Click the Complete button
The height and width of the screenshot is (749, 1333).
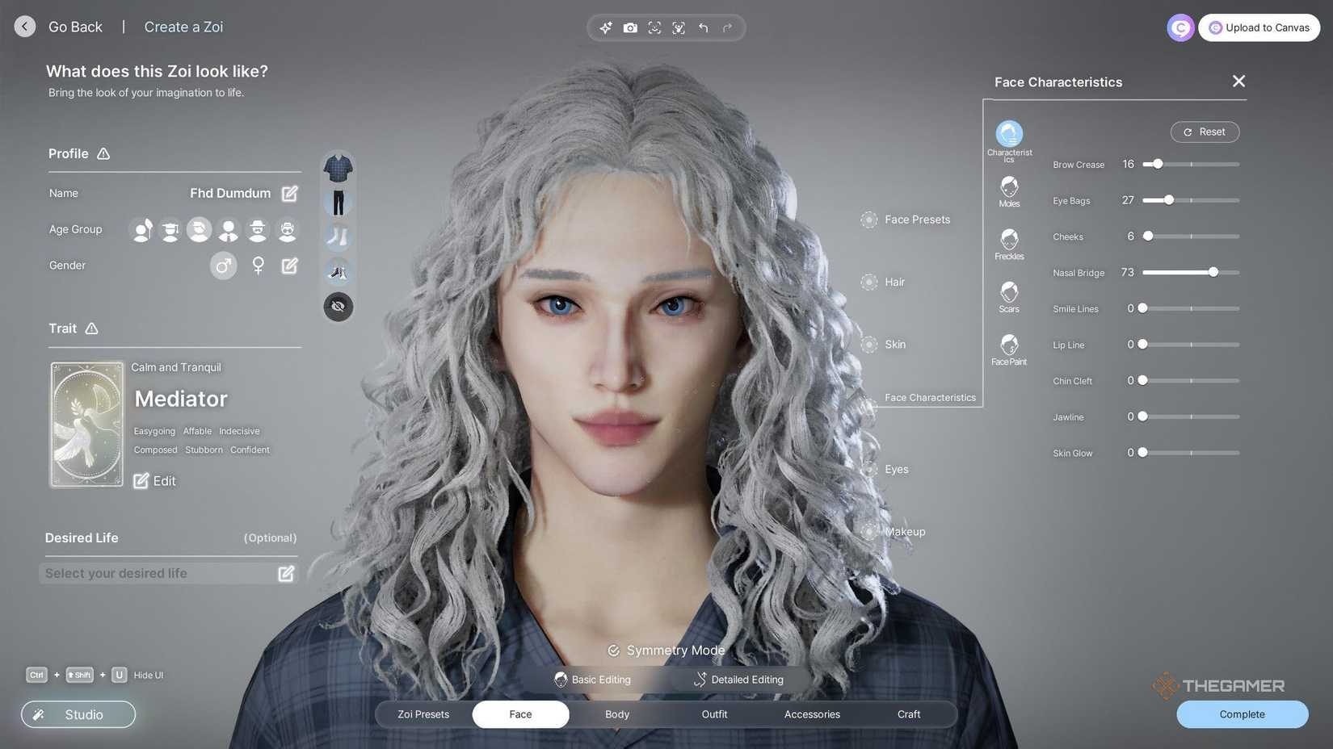[x=1241, y=714]
